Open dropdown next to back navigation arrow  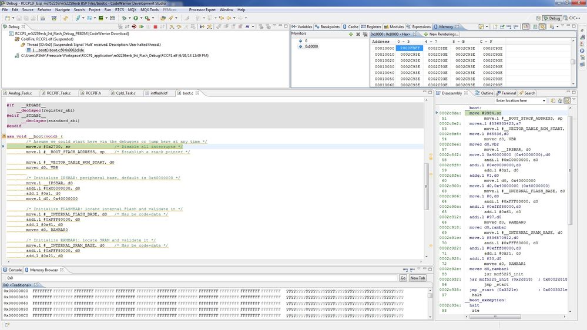click(234, 18)
